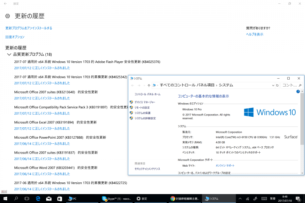Select Word 2007 KB3203441 update entry
305x203 pixels.
coord(56,168)
